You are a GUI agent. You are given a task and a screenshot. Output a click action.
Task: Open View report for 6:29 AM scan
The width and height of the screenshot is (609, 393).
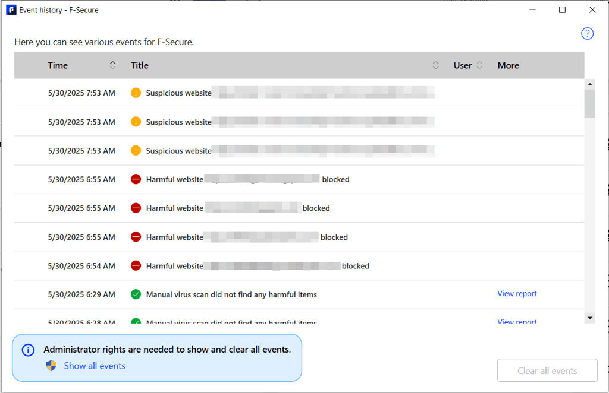coord(517,294)
